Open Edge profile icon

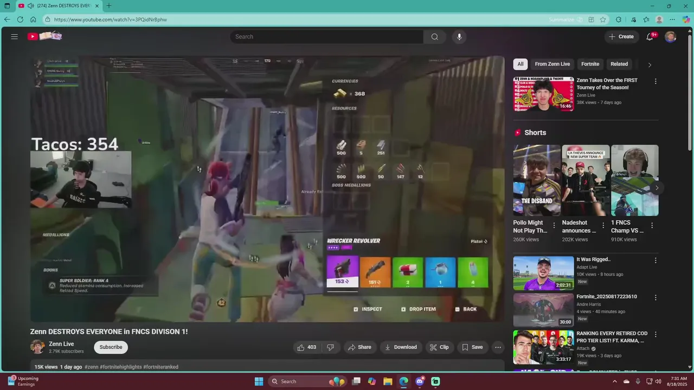pyautogui.click(x=659, y=19)
